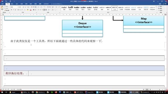This screenshot has width=168, height=94.
Task: Save the document from Quick Access Toolbar
Action: pos(2,1)
